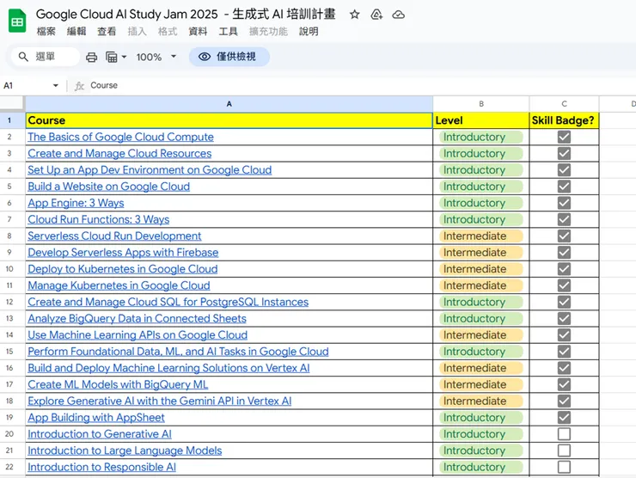Image resolution: width=636 pixels, height=478 pixels.
Task: Open Explore Generative AI with the Gemini API link
Action: (159, 401)
